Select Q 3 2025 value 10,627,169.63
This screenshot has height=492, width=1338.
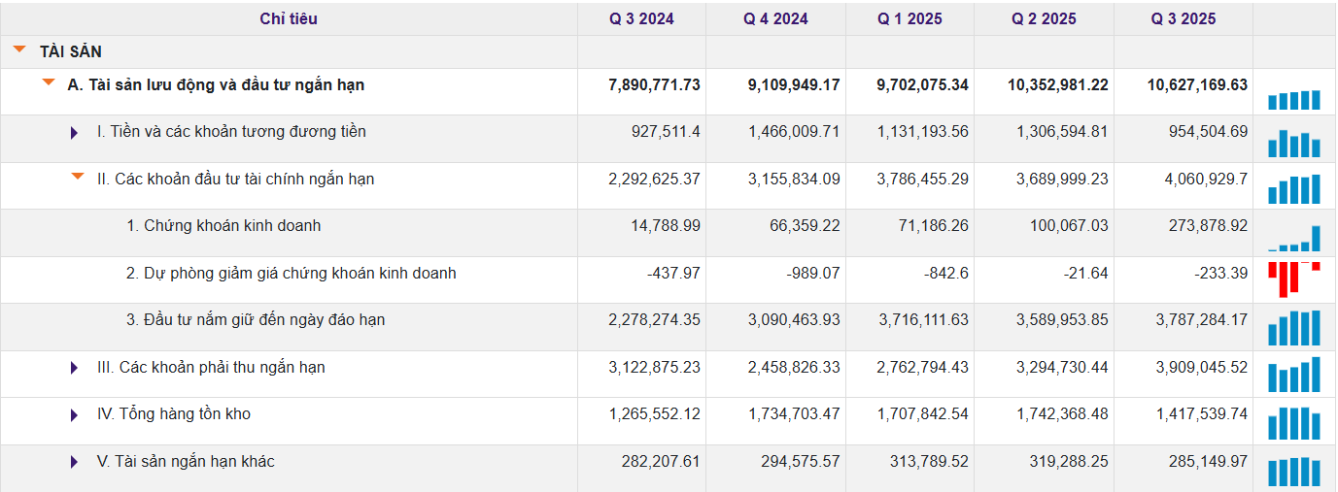click(1197, 85)
